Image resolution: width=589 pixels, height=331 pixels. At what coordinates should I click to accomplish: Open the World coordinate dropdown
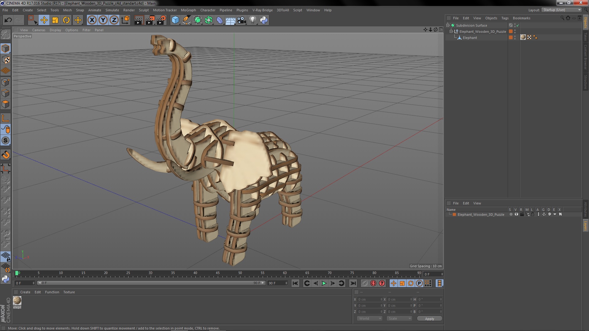pos(370,318)
